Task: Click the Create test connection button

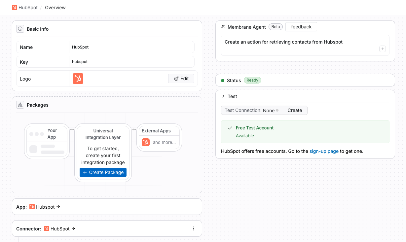Action: point(295,110)
